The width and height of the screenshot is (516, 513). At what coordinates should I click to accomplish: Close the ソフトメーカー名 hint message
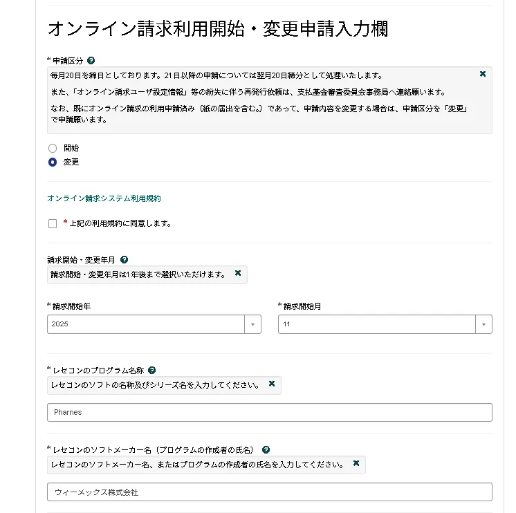(356, 463)
